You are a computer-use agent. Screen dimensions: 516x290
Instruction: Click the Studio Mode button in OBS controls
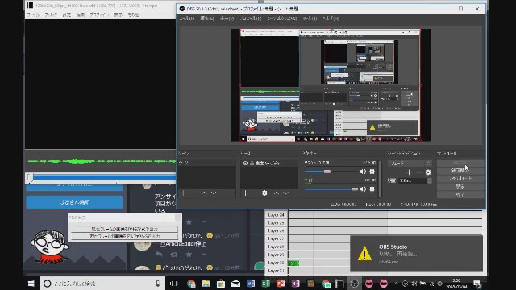pos(460,179)
